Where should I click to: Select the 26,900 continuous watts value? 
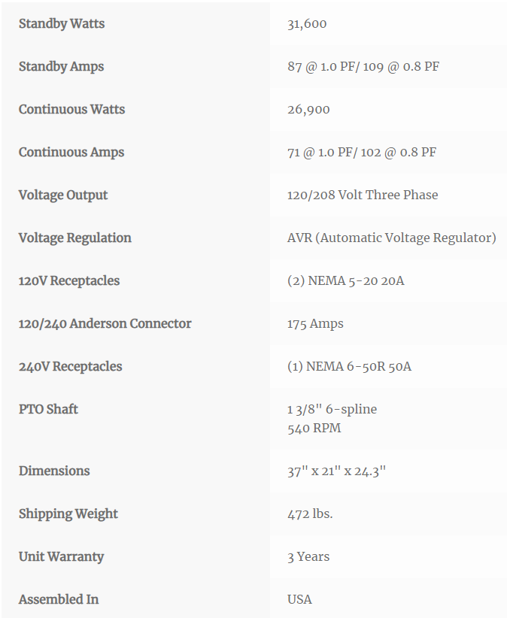[x=308, y=110]
